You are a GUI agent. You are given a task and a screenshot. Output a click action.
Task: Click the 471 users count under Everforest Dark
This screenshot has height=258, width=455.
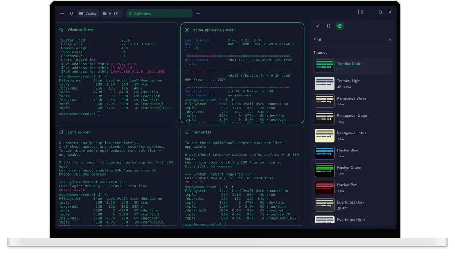tap(342, 208)
